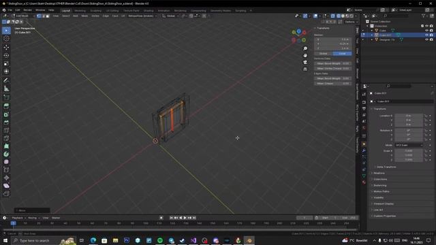Select the Rip Region tool
Image resolution: width=436 pixels, height=245 pixels.
click(x=6, y=193)
